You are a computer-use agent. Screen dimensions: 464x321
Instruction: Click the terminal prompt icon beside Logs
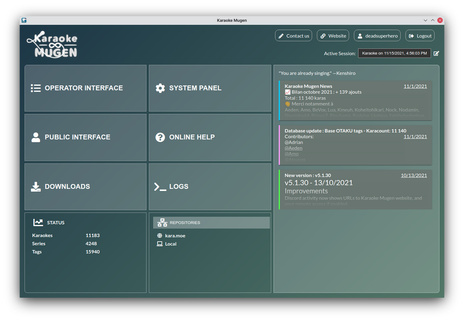point(160,186)
